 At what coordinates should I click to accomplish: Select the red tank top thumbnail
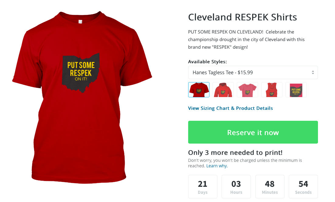(272, 90)
